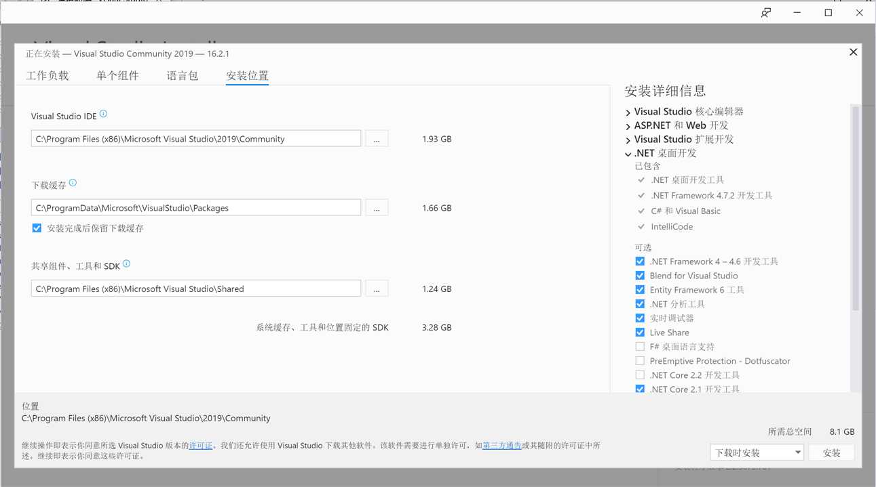Uncheck .NET 分析工具 option
This screenshot has height=487, width=876.
click(x=640, y=304)
